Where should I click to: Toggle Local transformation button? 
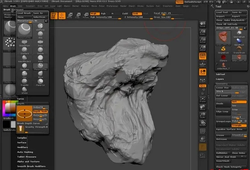[x=203, y=71]
